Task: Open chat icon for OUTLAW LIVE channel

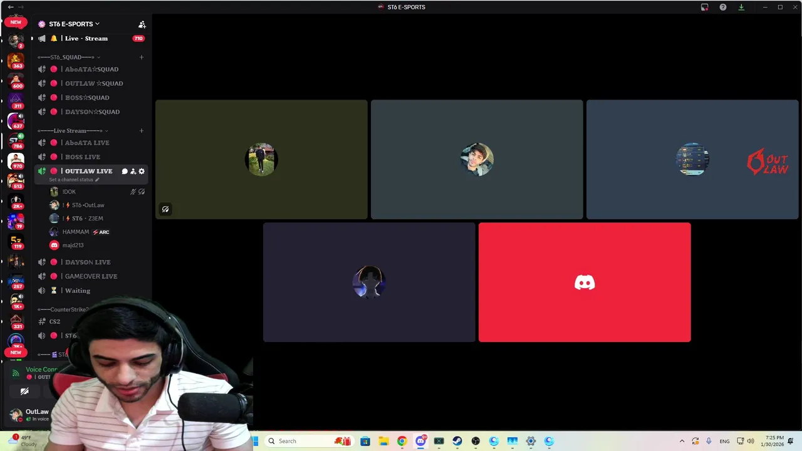Action: pos(125,171)
